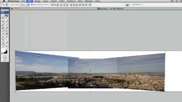The image size is (182, 102).
Task: Open the Analysis menu
Action: [x=71, y=1]
